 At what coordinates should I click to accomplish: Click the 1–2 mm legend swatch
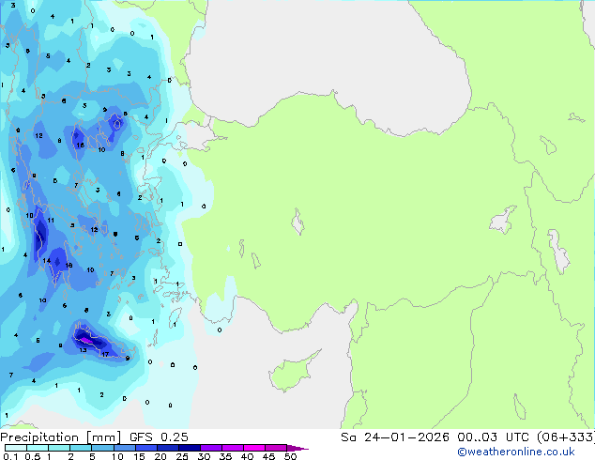coord(59,448)
